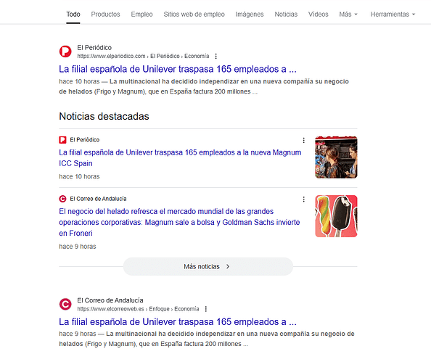Click small El Periódico favicon in Noticias destacadas
This screenshot has width=431, height=362.
point(62,140)
